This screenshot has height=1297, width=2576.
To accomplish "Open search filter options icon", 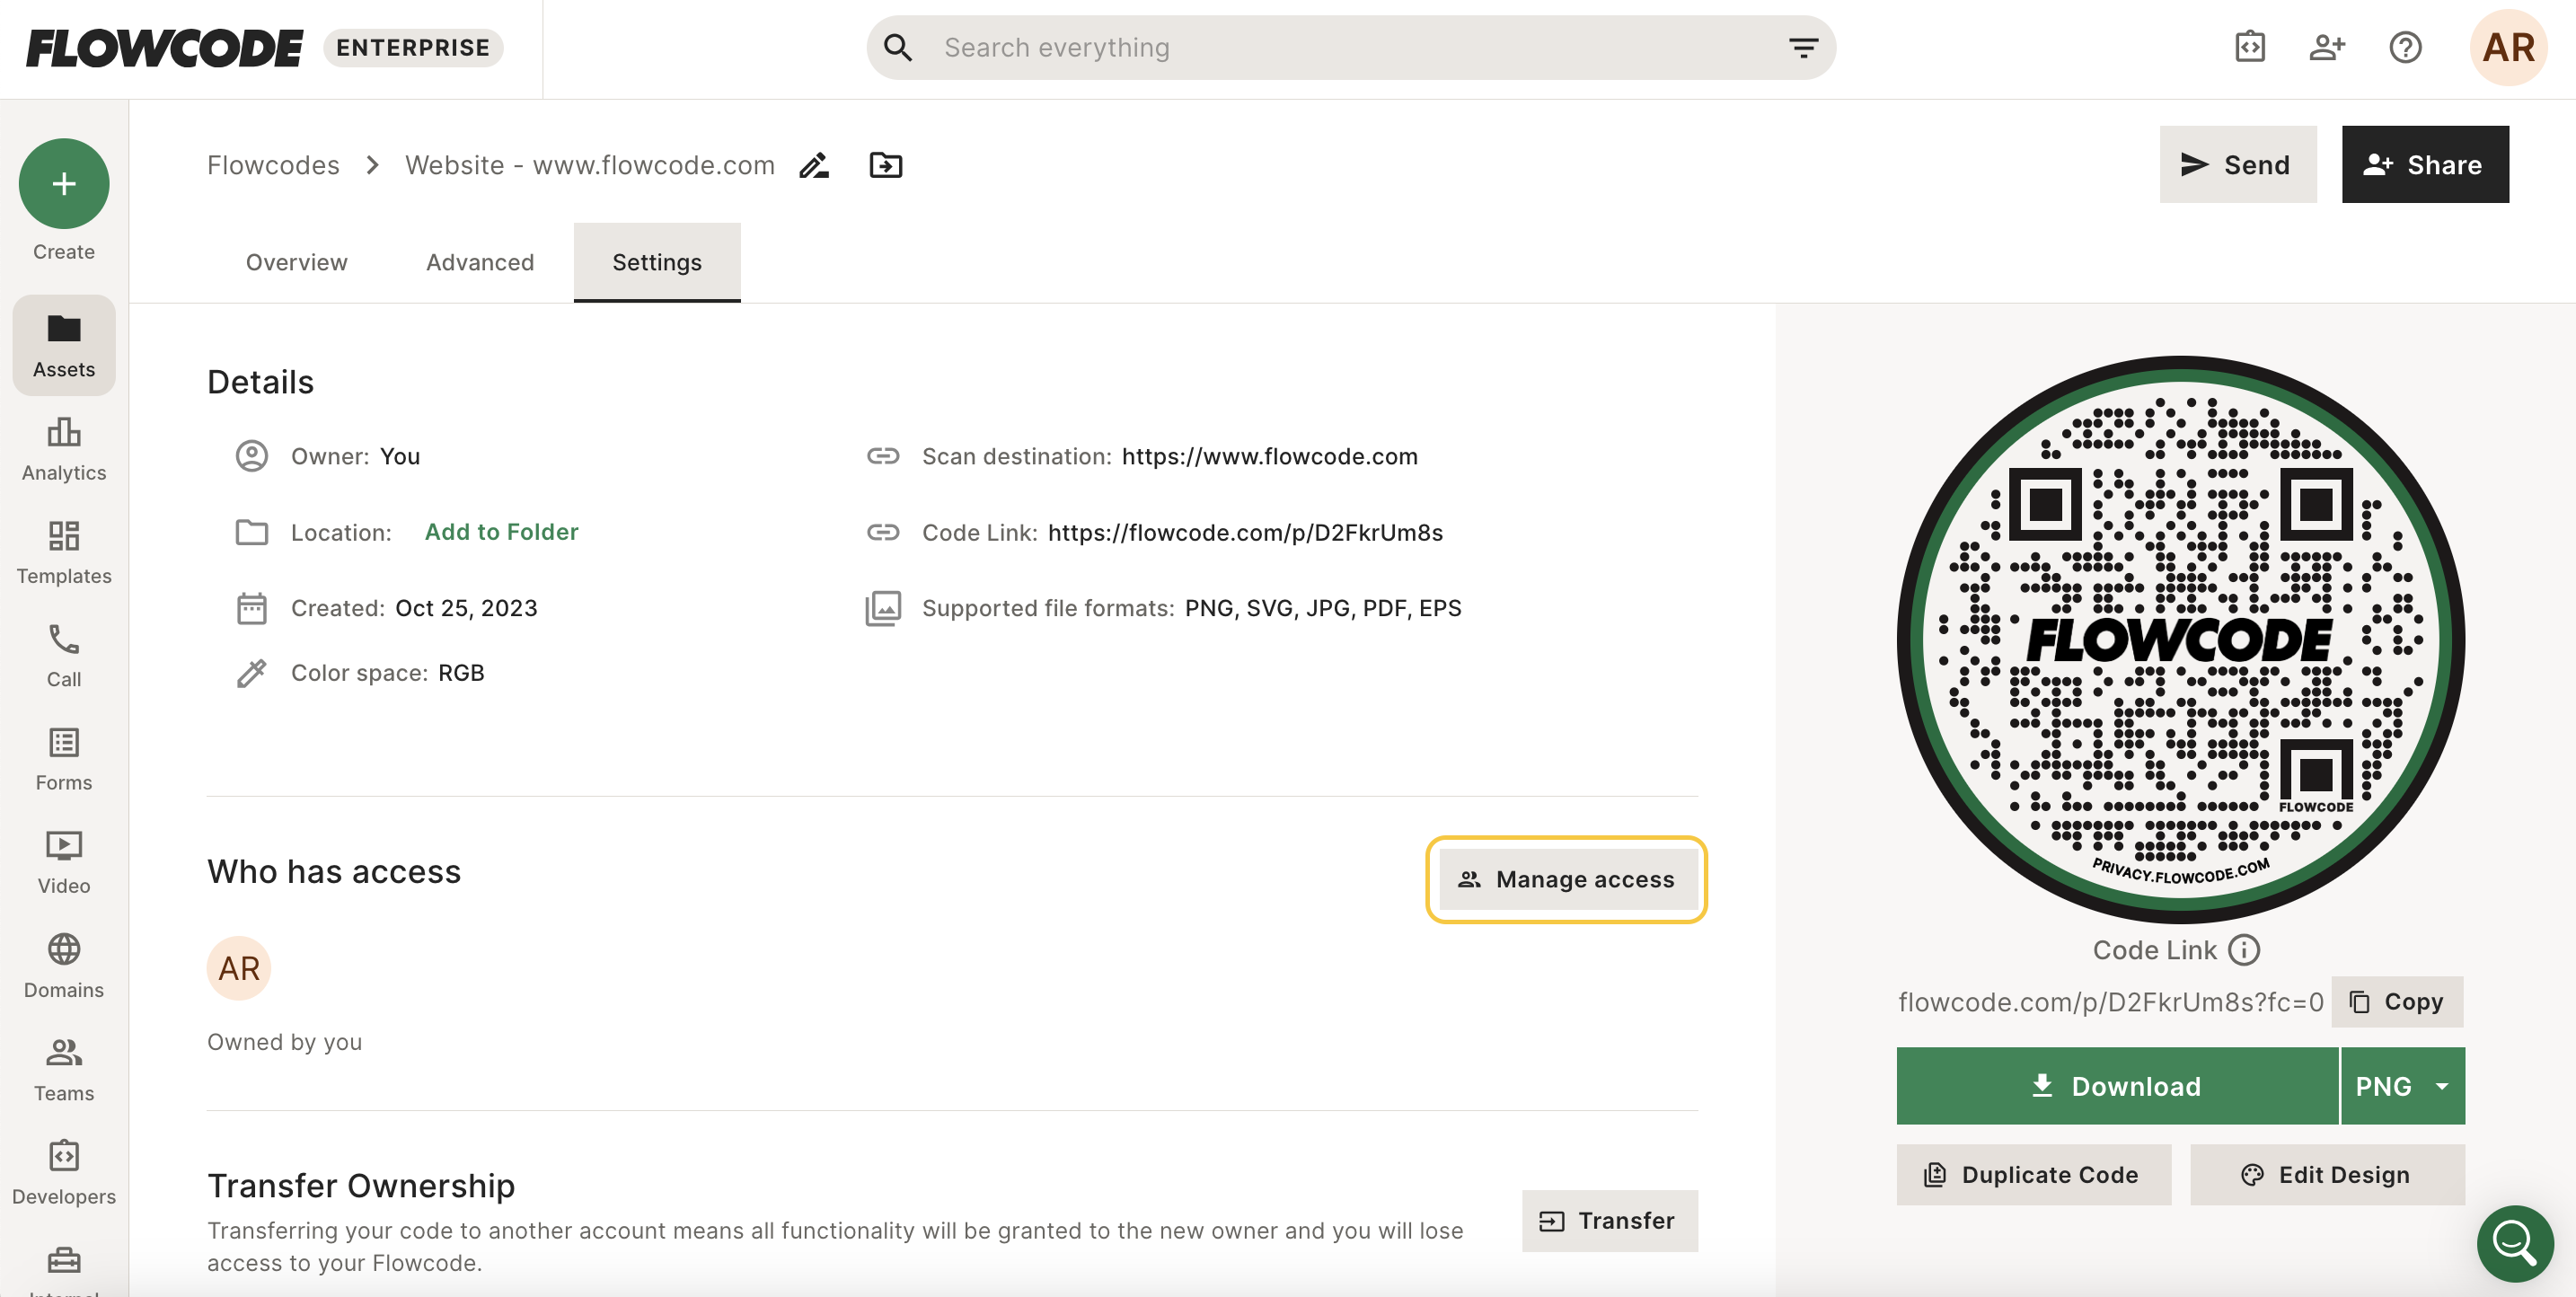I will 1803,47.
